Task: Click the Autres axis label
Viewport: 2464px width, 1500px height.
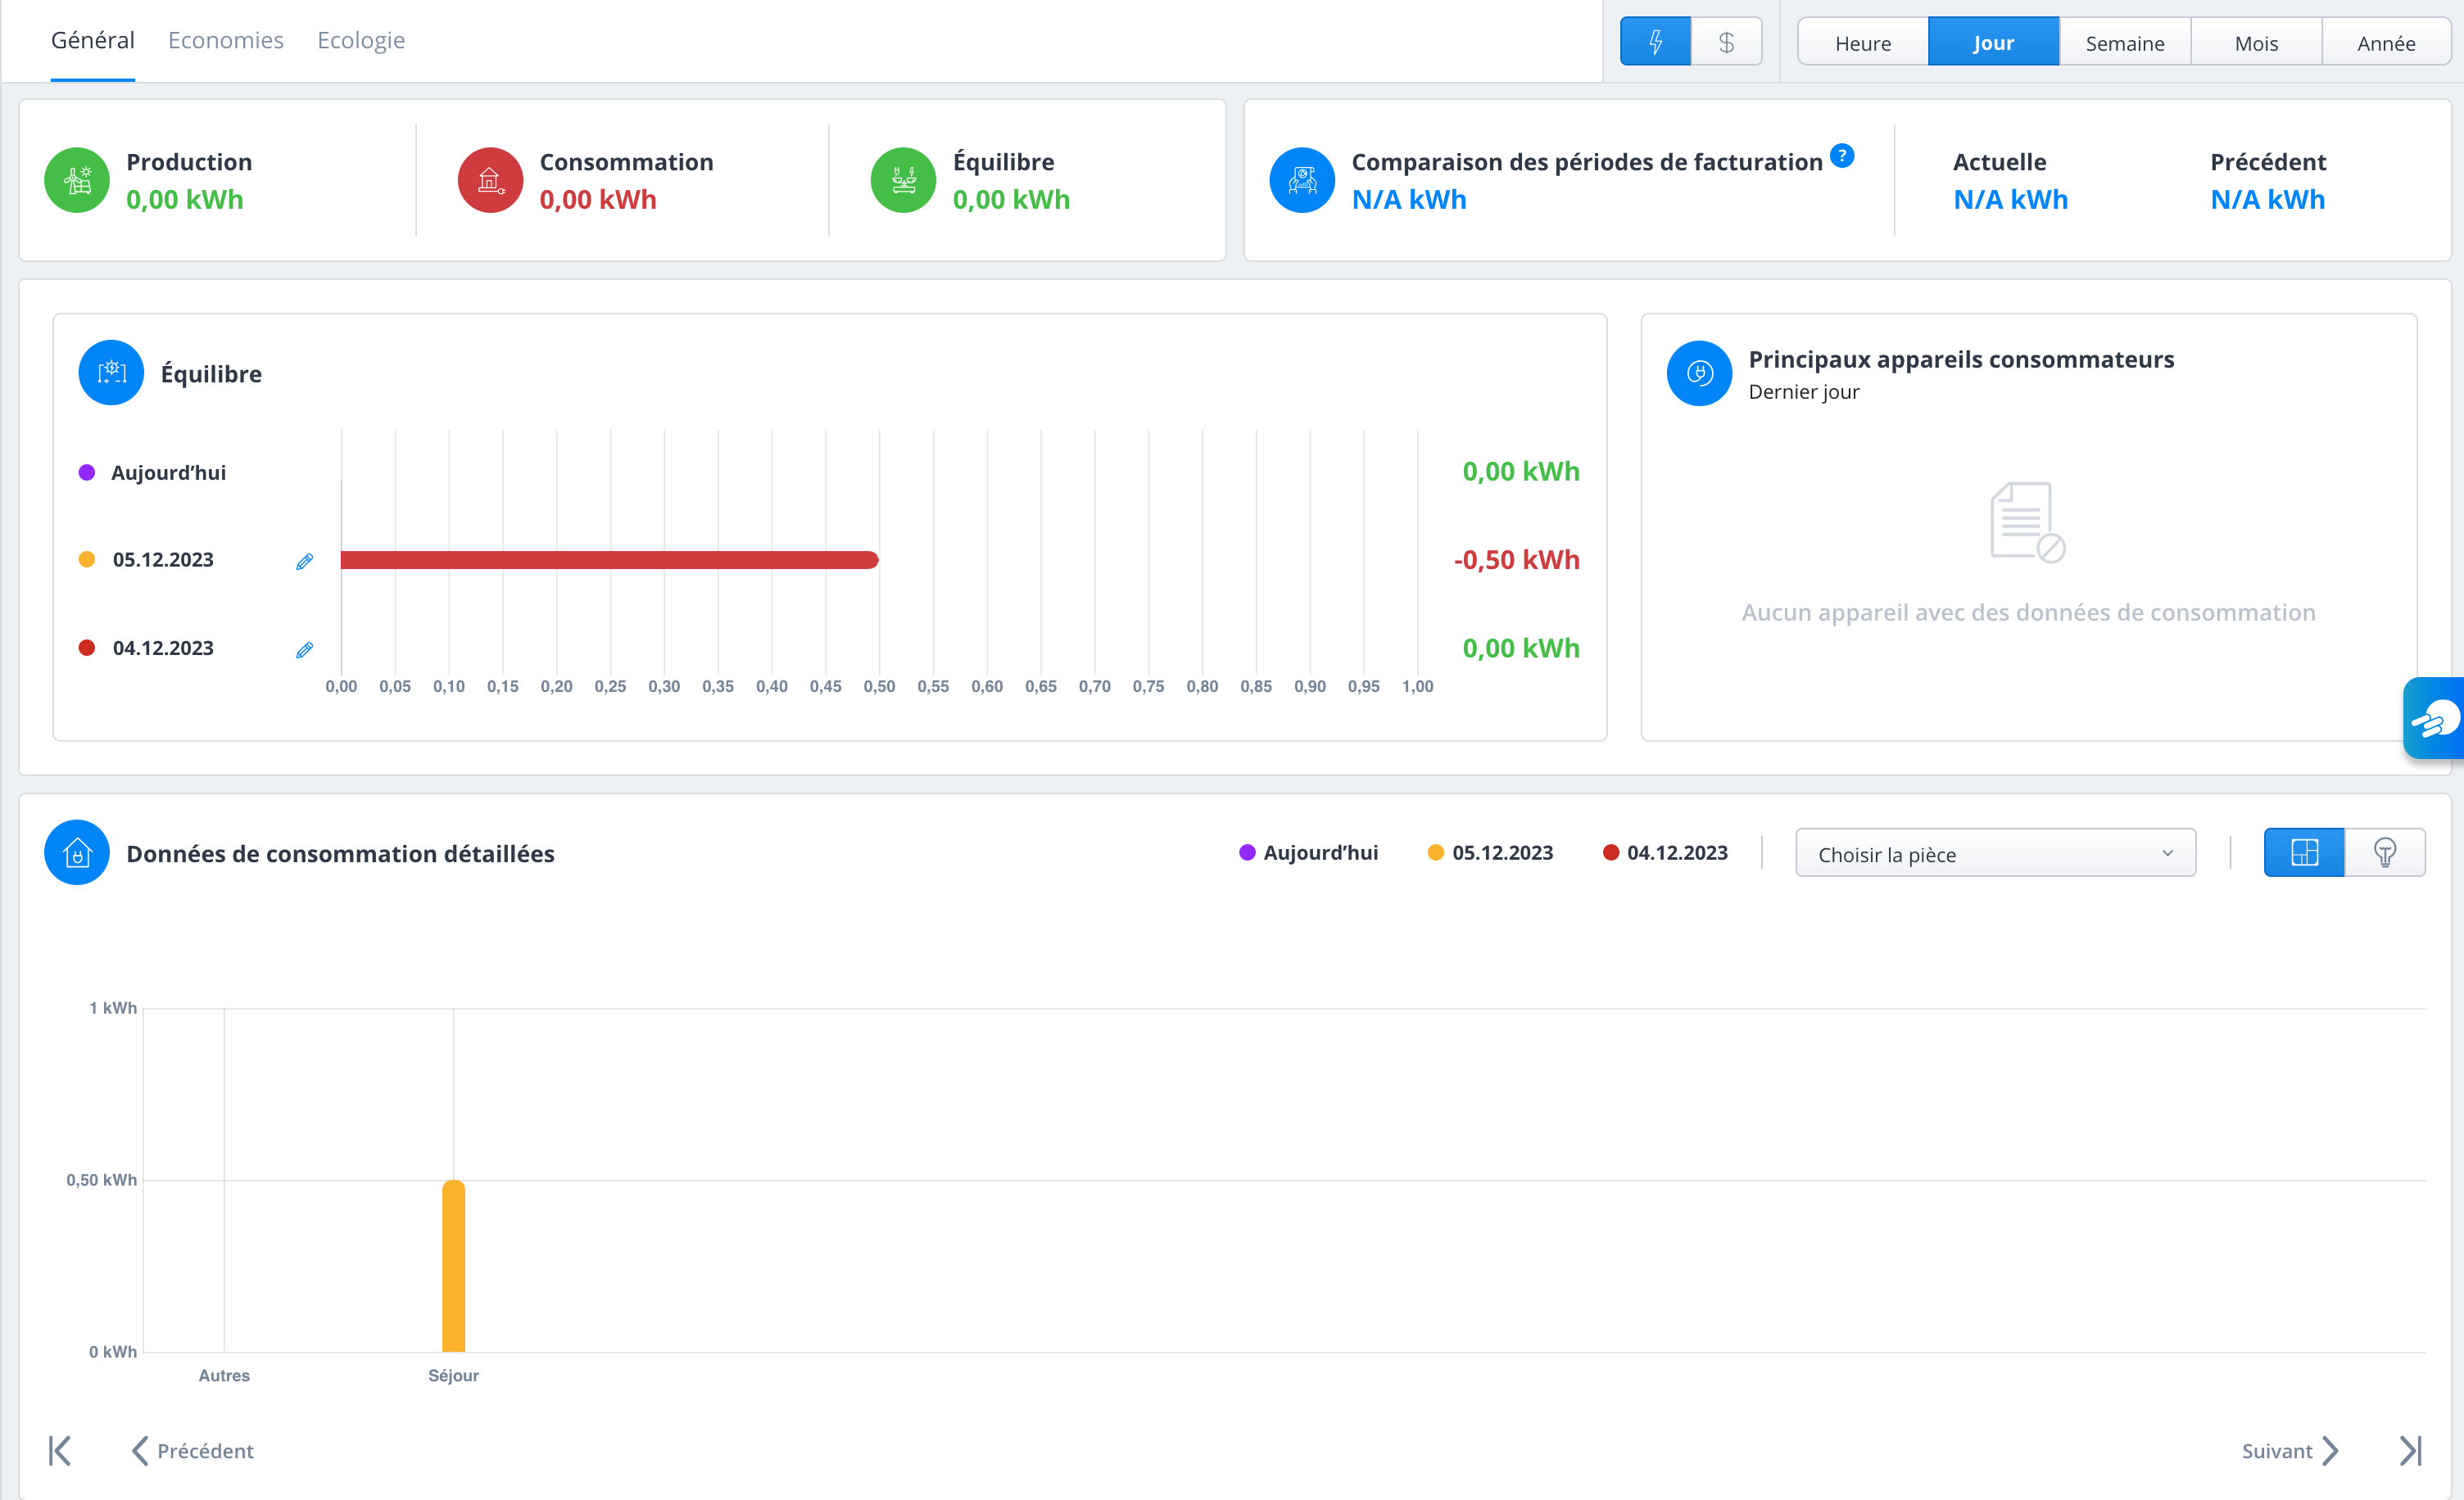Action: coord(224,1375)
